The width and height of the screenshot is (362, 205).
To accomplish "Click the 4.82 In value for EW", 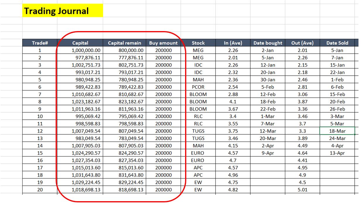I will [x=233, y=189].
